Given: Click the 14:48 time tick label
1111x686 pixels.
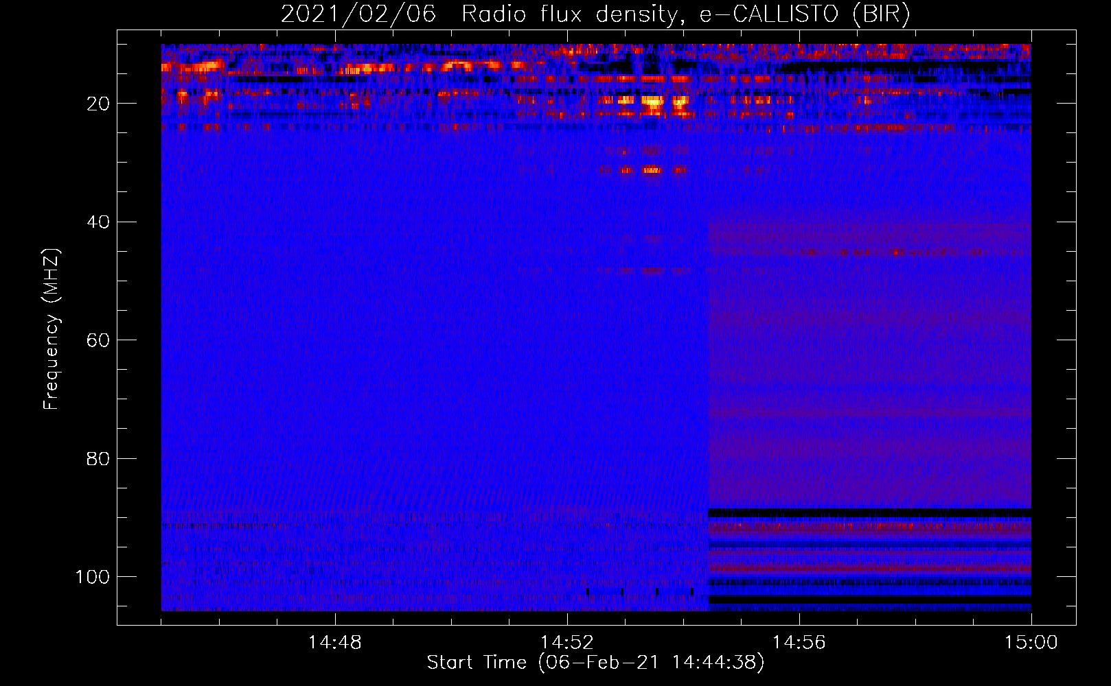Looking at the screenshot, I should 335,643.
